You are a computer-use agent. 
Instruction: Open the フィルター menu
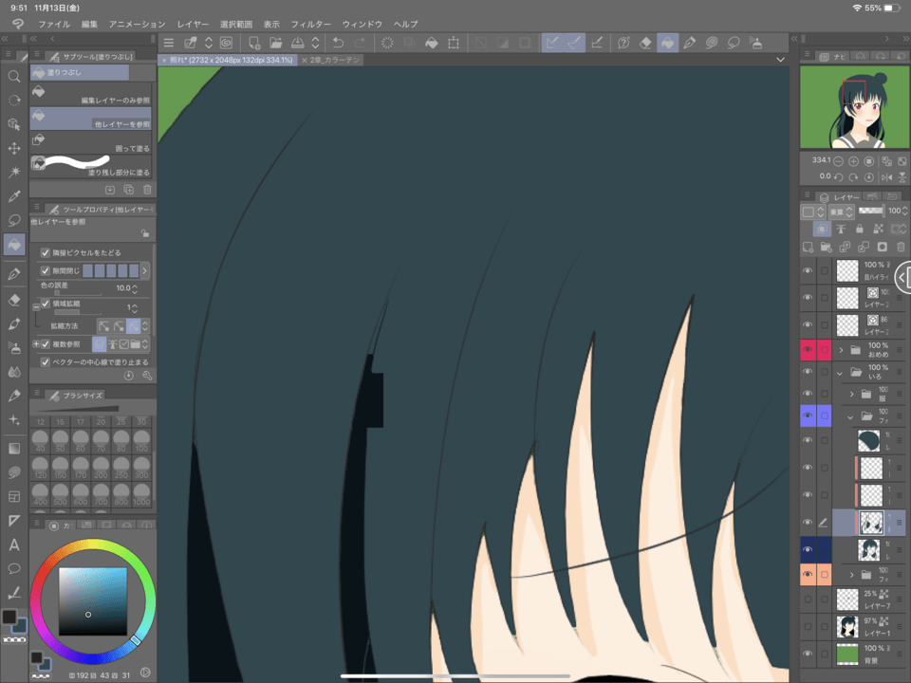point(310,23)
